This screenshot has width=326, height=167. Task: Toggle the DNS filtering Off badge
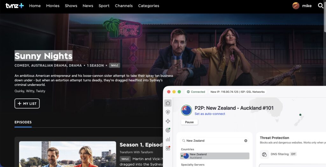293,154
